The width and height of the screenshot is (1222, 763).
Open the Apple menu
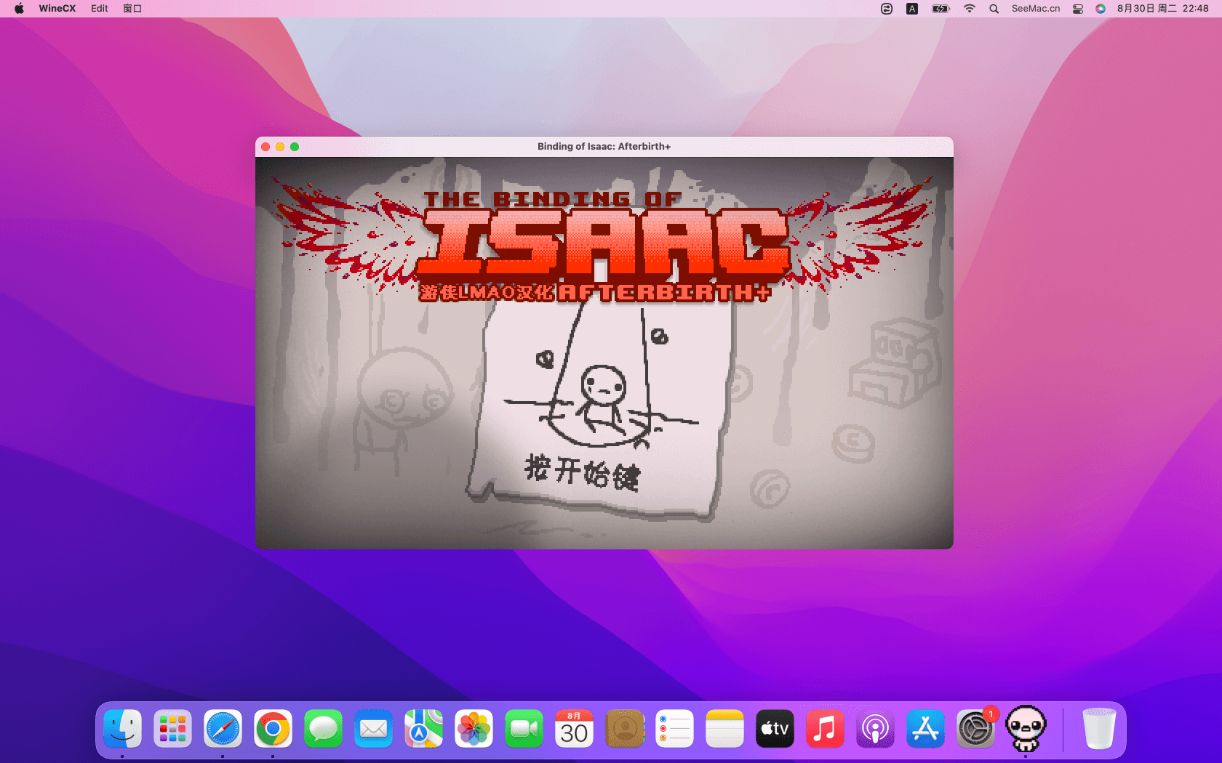pyautogui.click(x=20, y=9)
